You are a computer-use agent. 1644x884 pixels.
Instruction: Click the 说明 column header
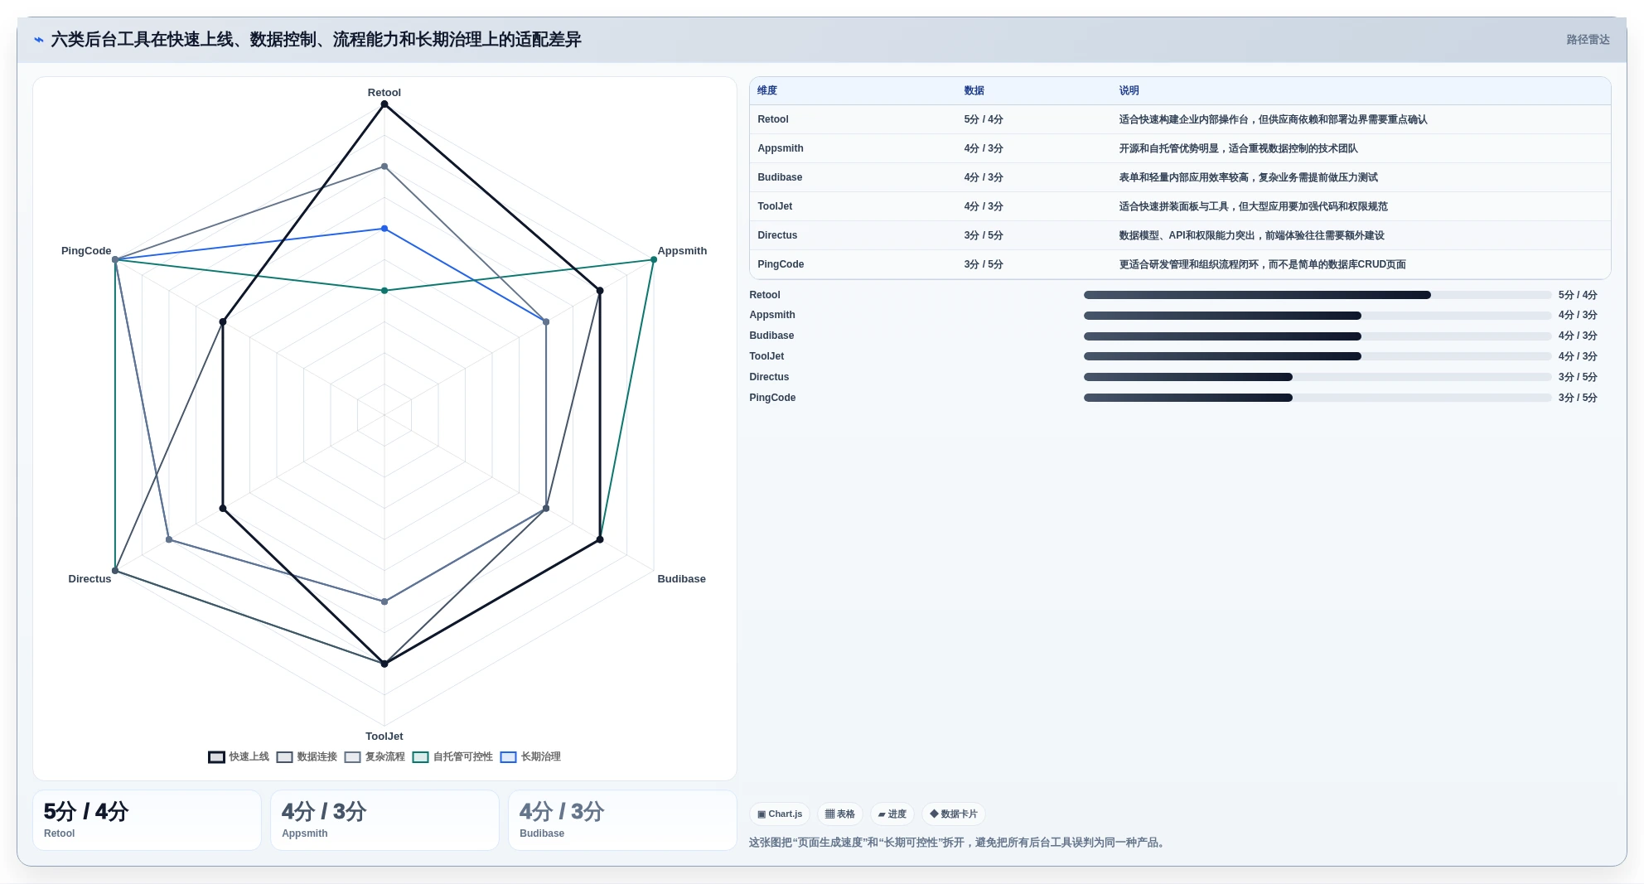coord(1129,90)
